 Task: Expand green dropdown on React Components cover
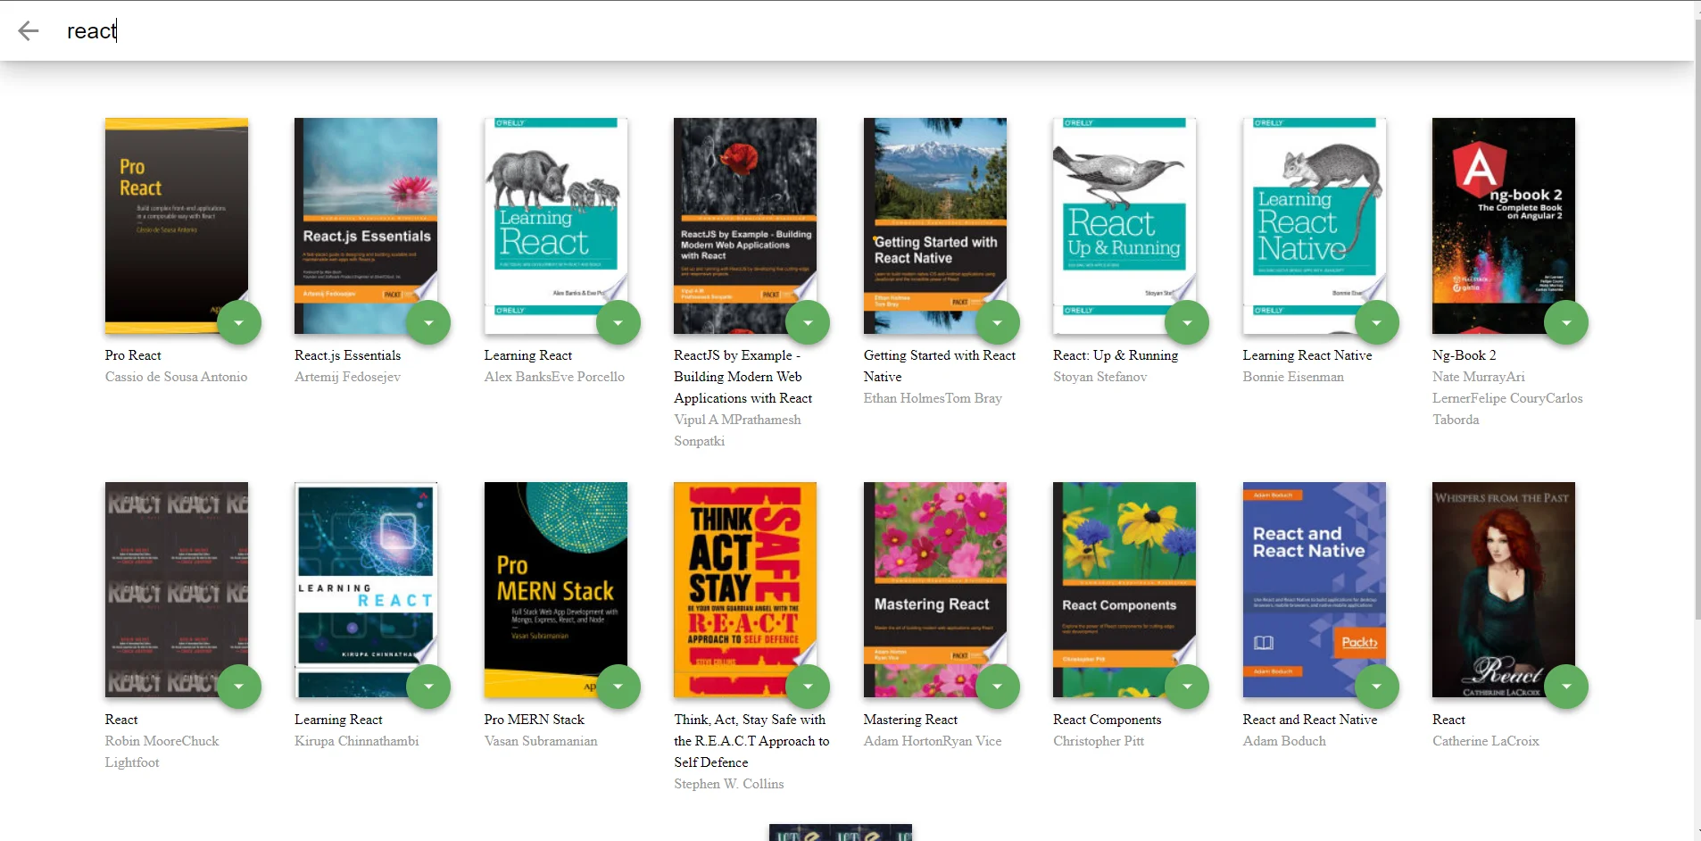tap(1187, 687)
